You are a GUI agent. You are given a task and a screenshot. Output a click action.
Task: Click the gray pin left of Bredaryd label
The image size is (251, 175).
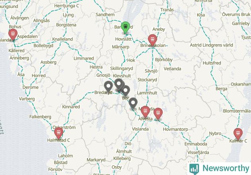tap(108, 87)
